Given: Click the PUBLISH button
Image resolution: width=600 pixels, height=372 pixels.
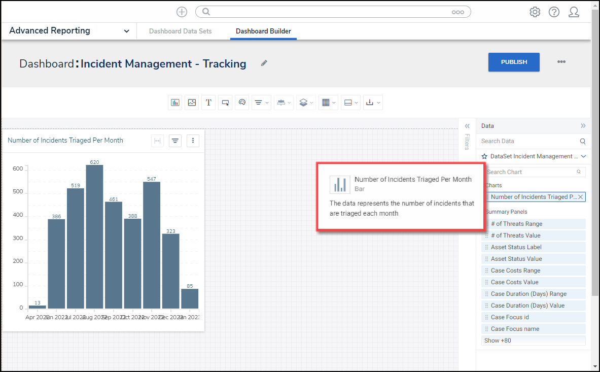Looking at the screenshot, I should [x=514, y=62].
